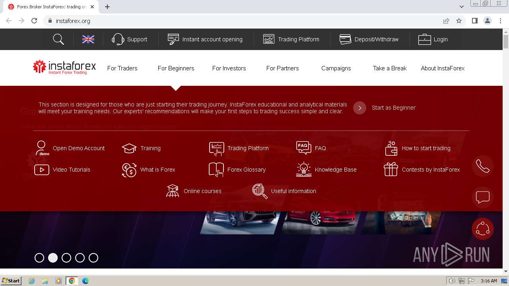Click the Video Tutorials play icon
The image size is (509, 286).
[x=42, y=170]
